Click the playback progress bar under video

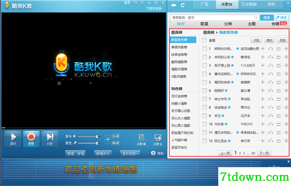[83, 128]
